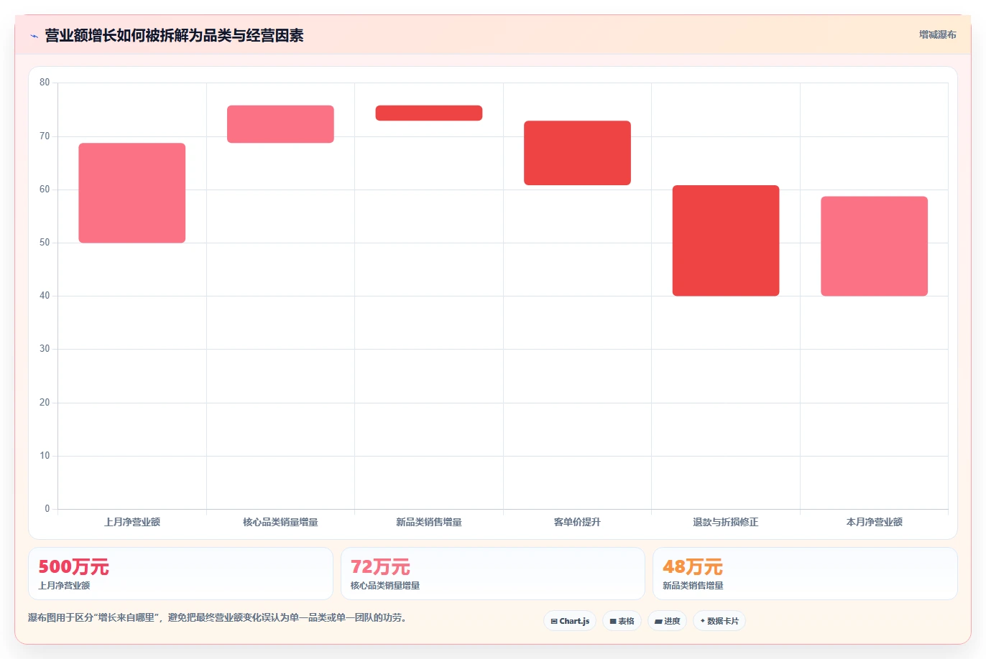Click the 500万元 stat card
This screenshot has height=659, width=986.
[x=180, y=574]
